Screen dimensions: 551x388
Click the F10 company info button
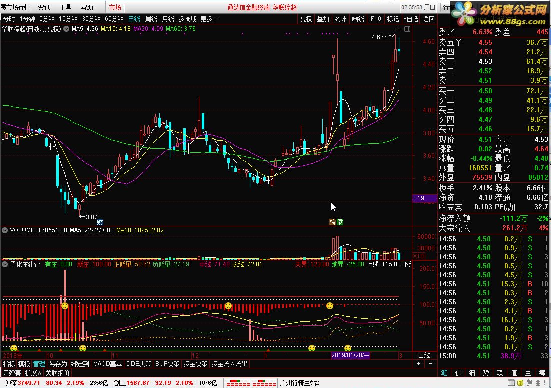coord(376,19)
